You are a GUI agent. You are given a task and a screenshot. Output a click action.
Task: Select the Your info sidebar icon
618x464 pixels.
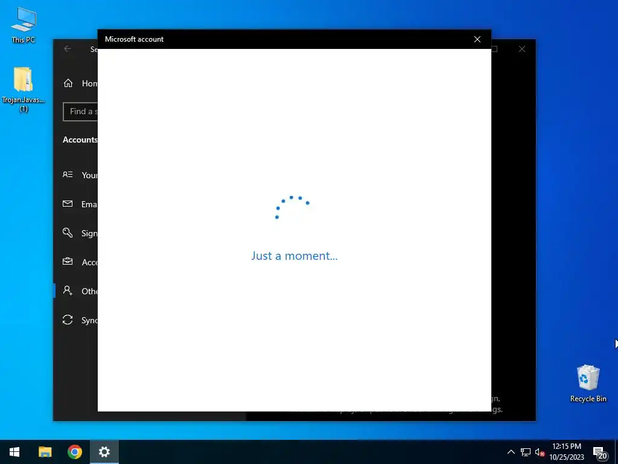coord(68,175)
